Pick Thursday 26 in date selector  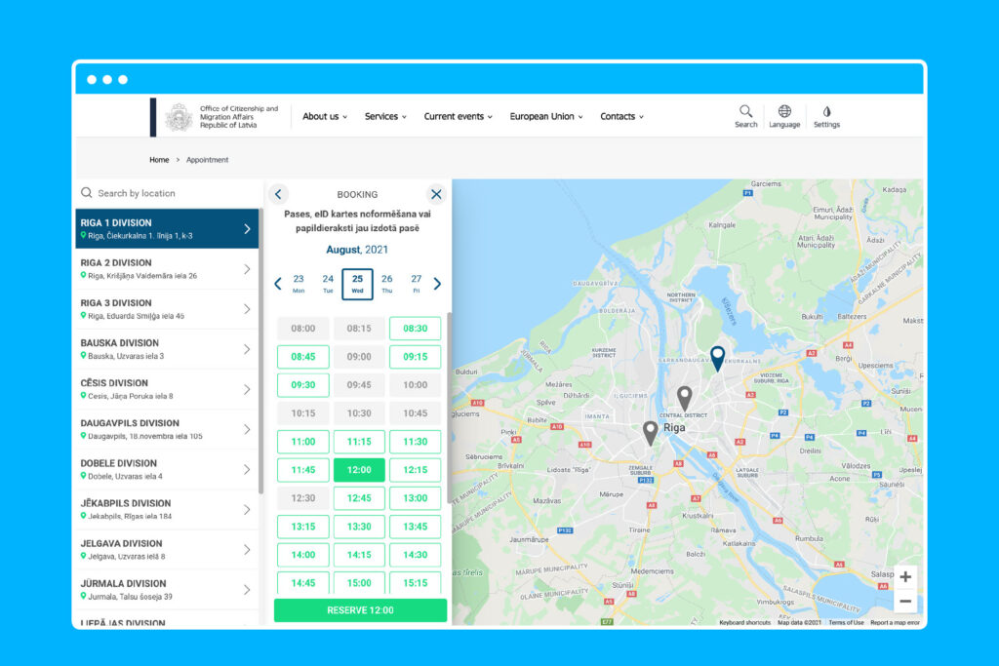pos(386,283)
